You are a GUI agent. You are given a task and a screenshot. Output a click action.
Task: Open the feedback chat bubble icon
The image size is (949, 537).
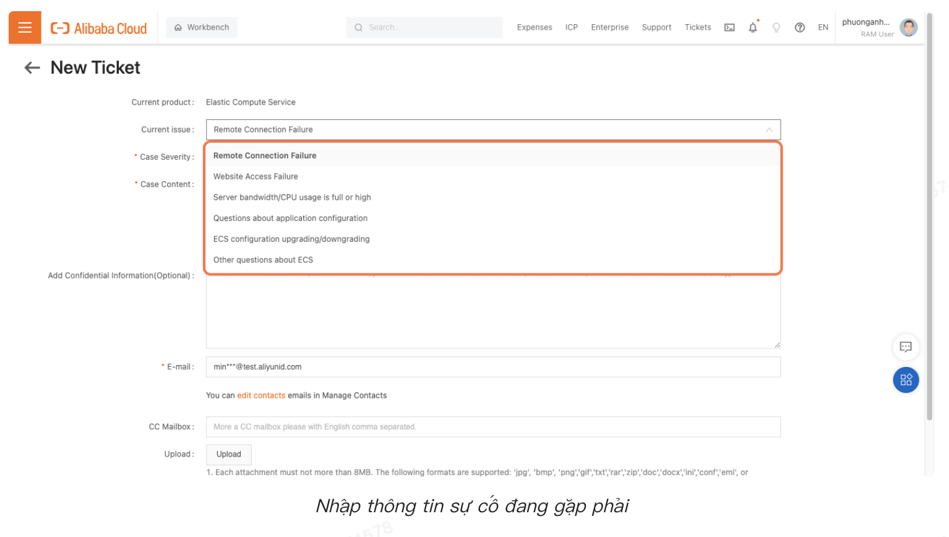point(906,347)
